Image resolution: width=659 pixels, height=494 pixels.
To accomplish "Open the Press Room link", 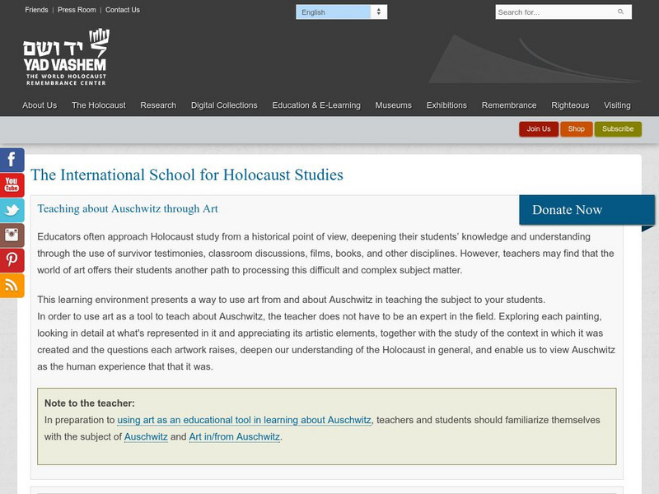I will [77, 10].
